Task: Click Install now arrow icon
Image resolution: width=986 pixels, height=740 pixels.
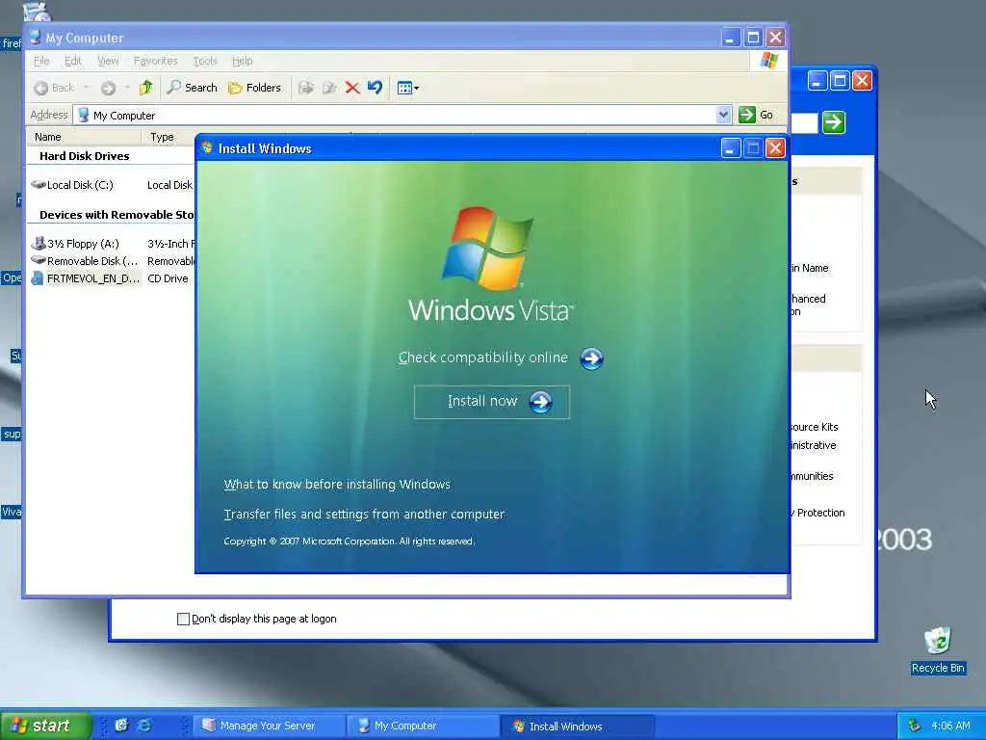Action: point(540,402)
